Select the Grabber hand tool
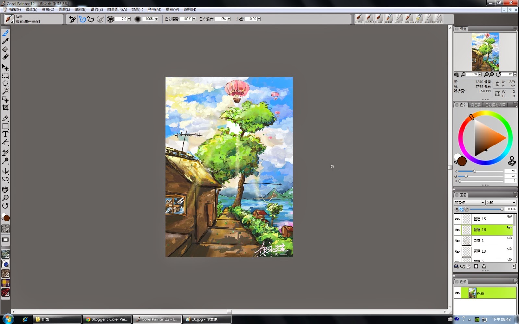This screenshot has height=324, width=519. click(x=5, y=189)
